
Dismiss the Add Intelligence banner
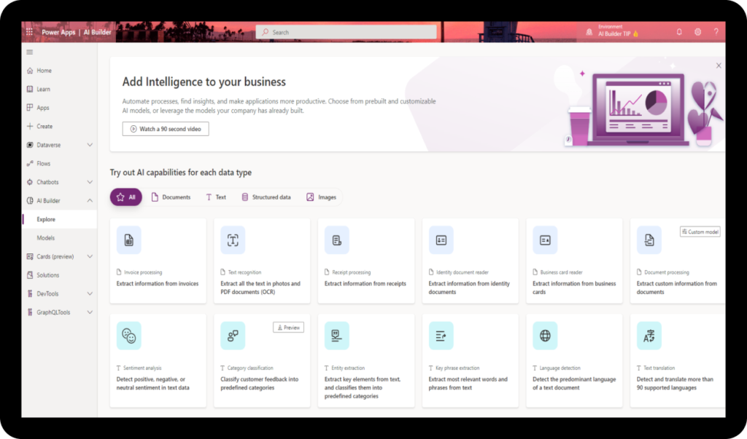point(718,66)
